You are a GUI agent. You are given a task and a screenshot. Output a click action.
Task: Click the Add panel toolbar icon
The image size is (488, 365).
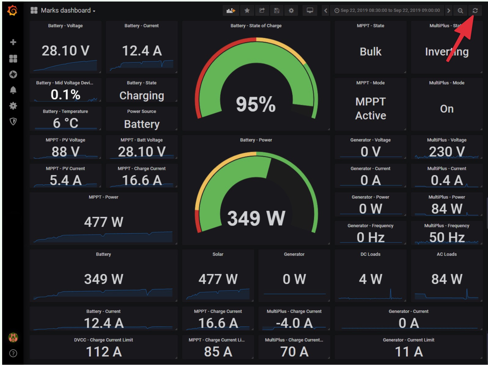pos(231,11)
